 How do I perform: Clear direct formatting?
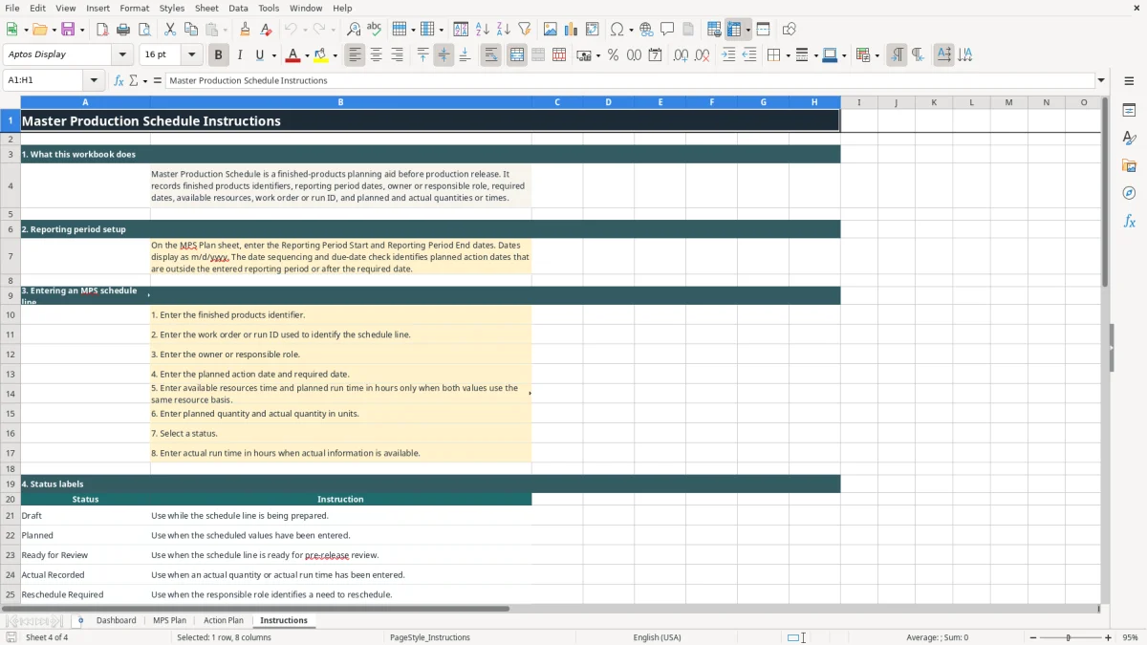(267, 30)
